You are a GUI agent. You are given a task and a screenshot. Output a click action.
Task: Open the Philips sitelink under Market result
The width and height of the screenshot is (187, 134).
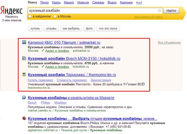pyautogui.click(x=45, y=102)
